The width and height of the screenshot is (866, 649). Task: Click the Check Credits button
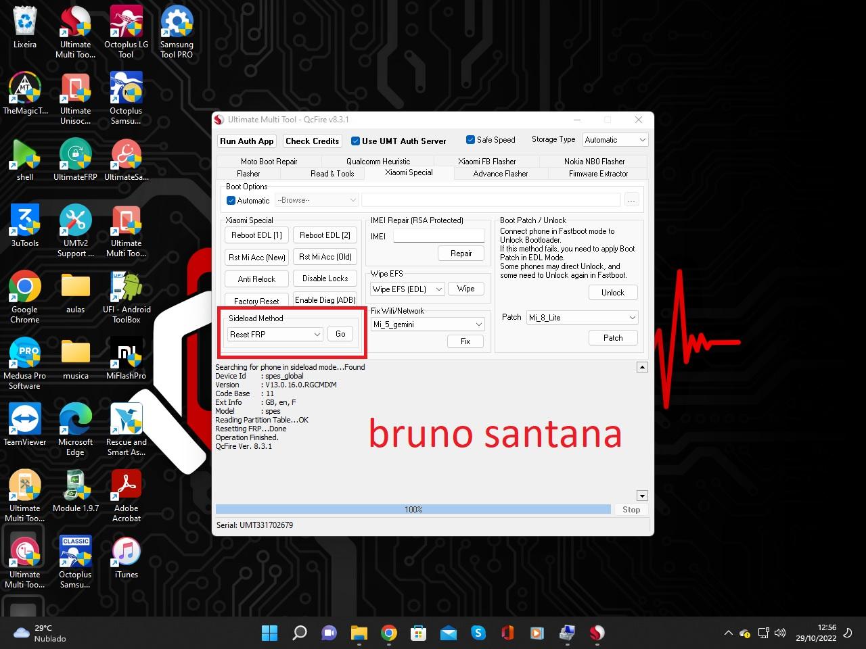312,141
